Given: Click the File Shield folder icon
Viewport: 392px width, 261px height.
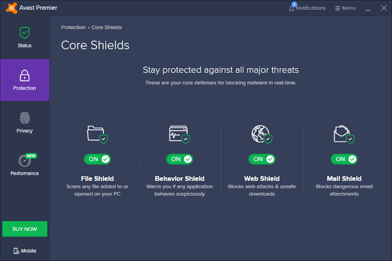Looking at the screenshot, I should [x=97, y=135].
